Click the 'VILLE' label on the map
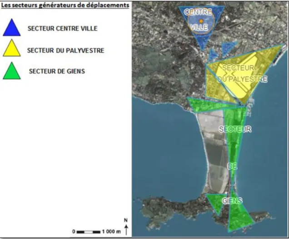289x239 pixels. tap(199, 27)
